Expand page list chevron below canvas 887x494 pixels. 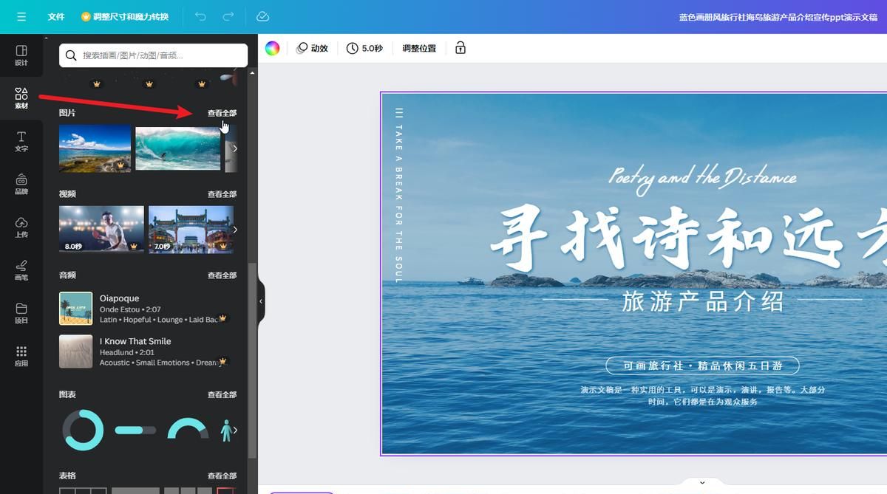pos(702,483)
